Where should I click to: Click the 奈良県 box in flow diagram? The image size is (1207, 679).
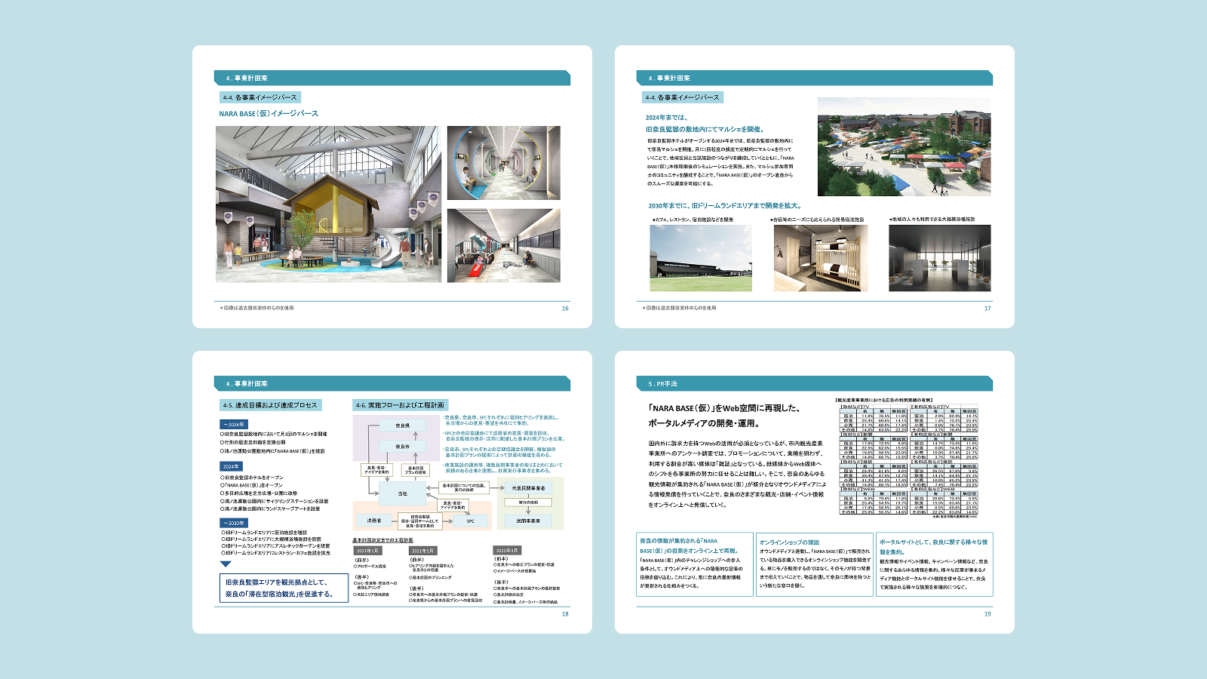(x=403, y=426)
